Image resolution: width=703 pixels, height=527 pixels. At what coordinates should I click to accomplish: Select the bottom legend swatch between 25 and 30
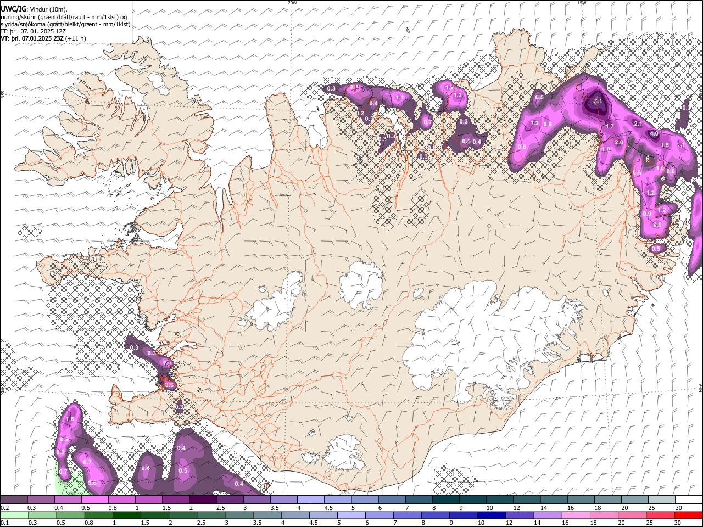click(661, 515)
